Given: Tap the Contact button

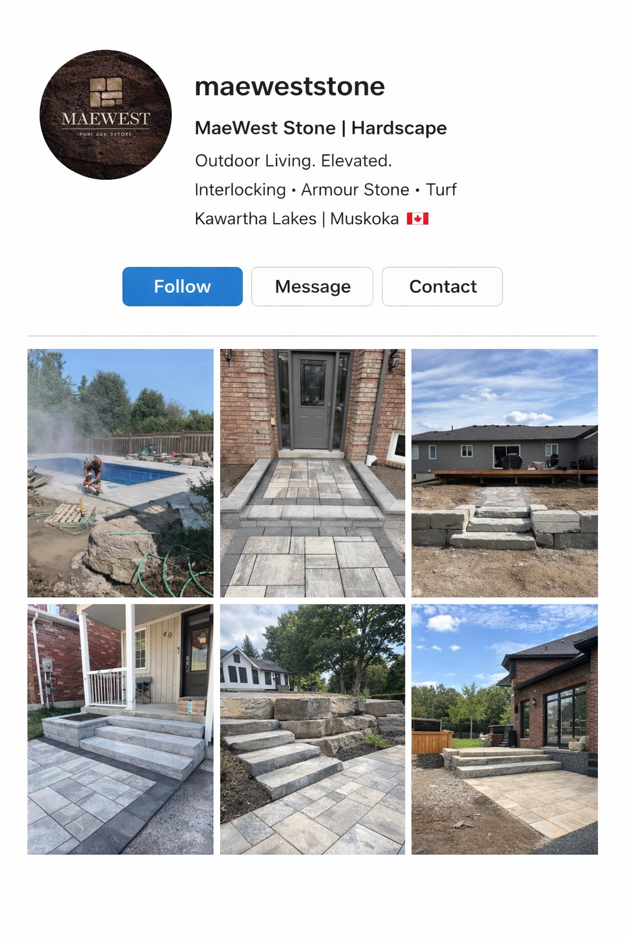Looking at the screenshot, I should [x=443, y=286].
